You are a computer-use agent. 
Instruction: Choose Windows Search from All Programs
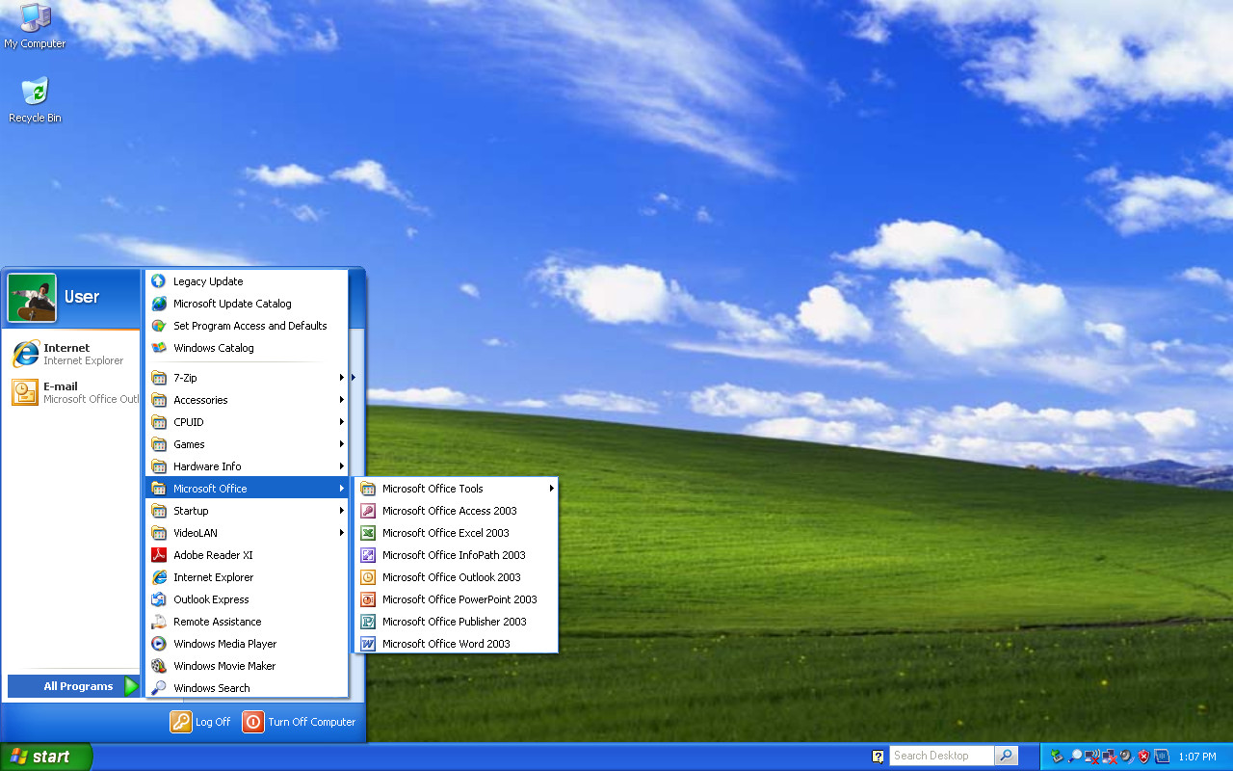point(247,688)
